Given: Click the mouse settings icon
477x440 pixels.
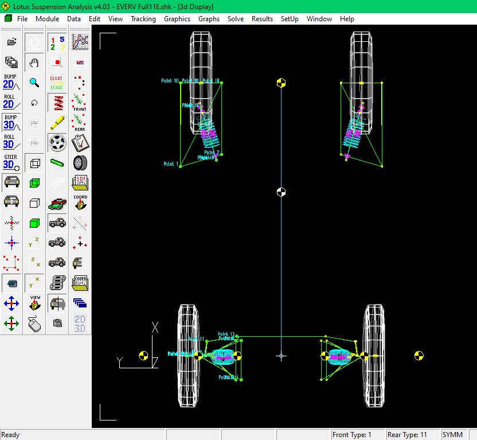Looking at the screenshot, I should pos(34,324).
